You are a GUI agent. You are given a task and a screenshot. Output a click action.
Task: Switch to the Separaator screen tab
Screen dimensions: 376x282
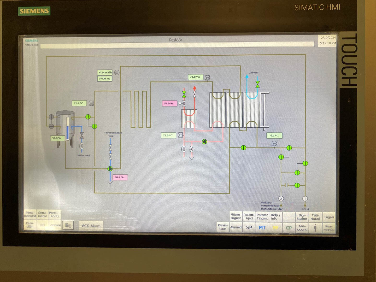[x=42, y=214]
